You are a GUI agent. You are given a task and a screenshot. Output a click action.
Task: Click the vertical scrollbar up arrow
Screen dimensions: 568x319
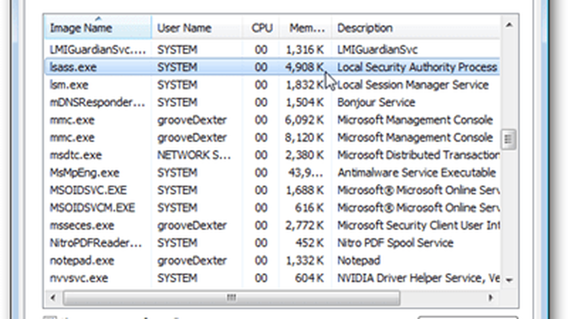point(509,25)
